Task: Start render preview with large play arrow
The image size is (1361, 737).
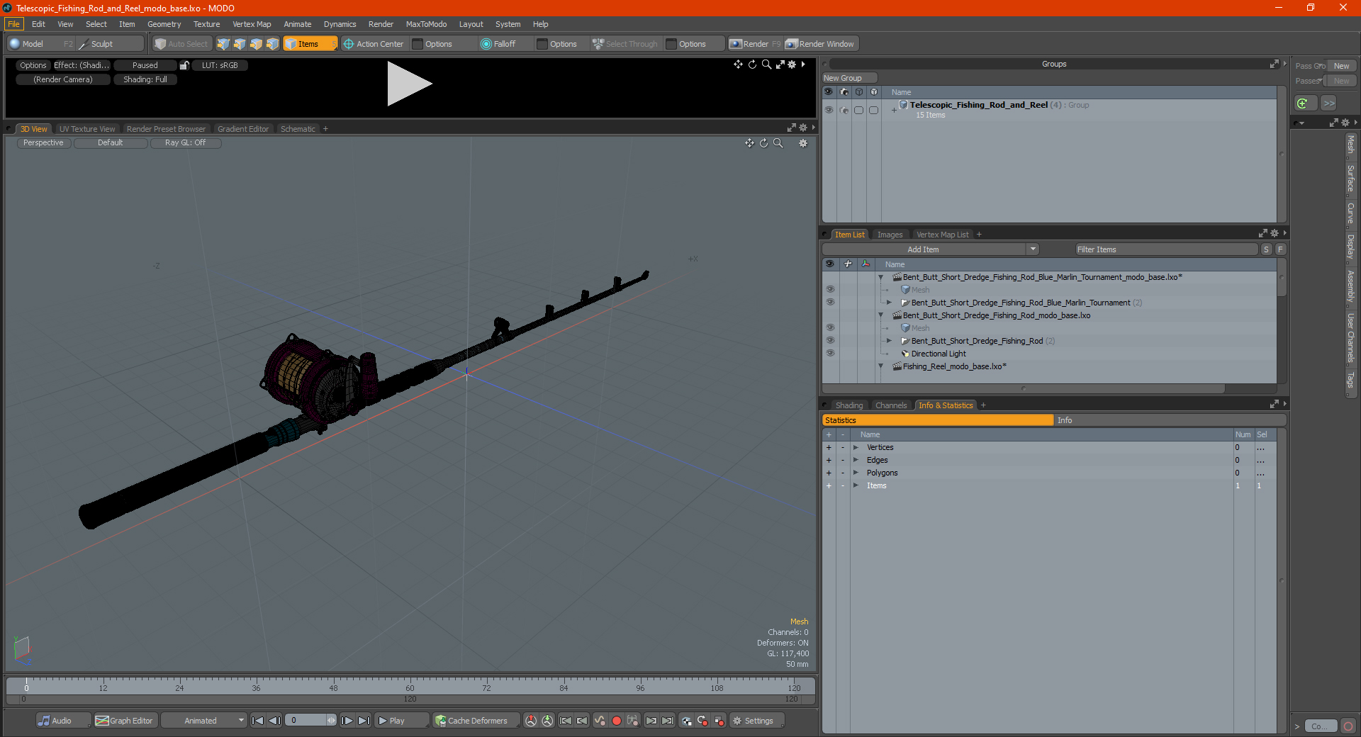Action: 409,84
